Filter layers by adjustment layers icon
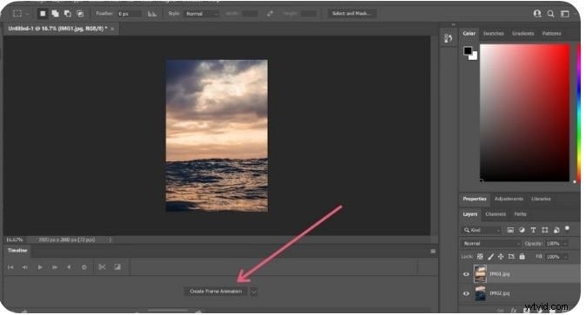The height and width of the screenshot is (315, 586). tap(522, 230)
